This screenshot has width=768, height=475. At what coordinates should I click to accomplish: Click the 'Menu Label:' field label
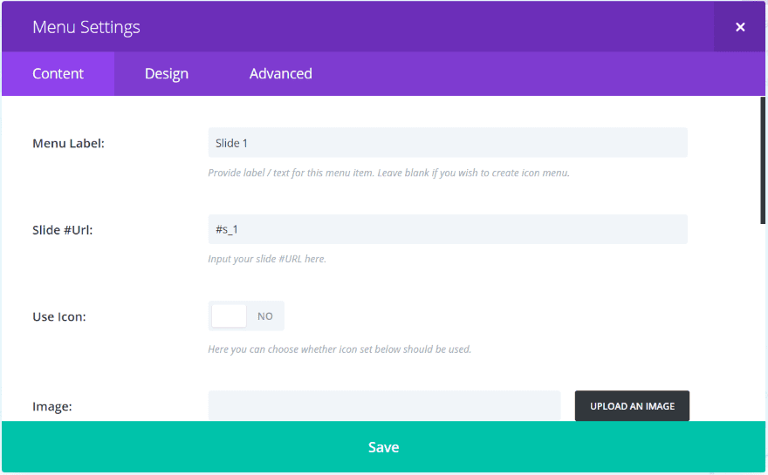(x=68, y=143)
